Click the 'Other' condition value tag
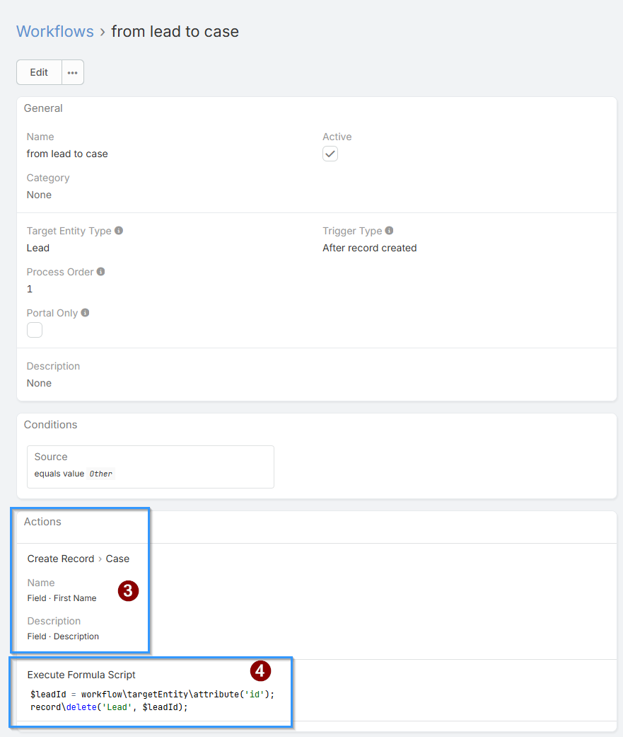 coord(101,474)
